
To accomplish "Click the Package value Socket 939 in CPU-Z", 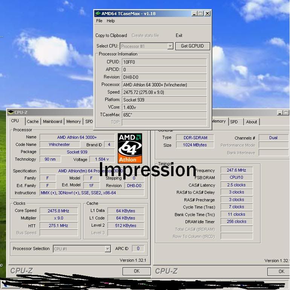I will (77, 152).
